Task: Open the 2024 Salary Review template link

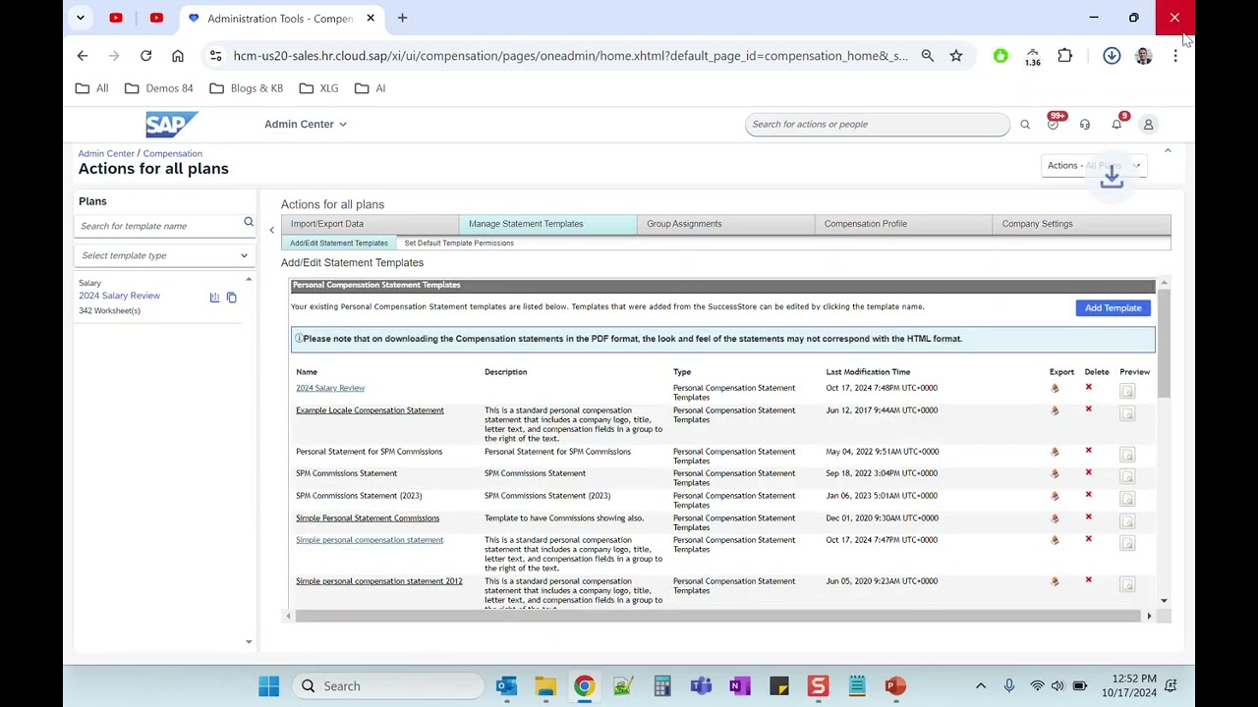Action: pos(330,388)
